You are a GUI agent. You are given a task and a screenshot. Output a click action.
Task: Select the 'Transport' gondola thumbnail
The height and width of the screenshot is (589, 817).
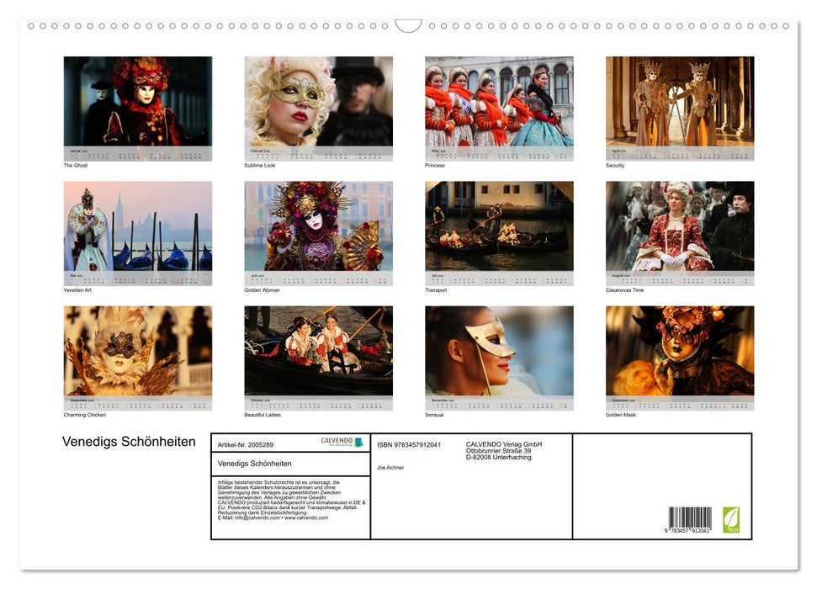[x=499, y=226]
